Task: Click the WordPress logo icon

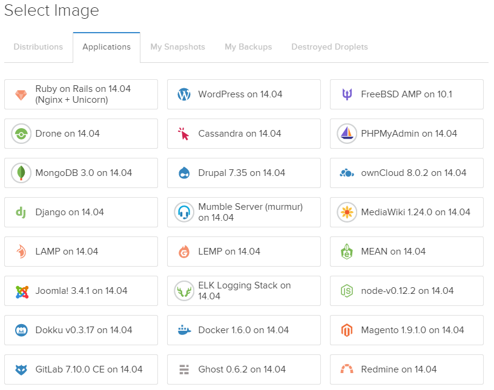Action: (184, 94)
